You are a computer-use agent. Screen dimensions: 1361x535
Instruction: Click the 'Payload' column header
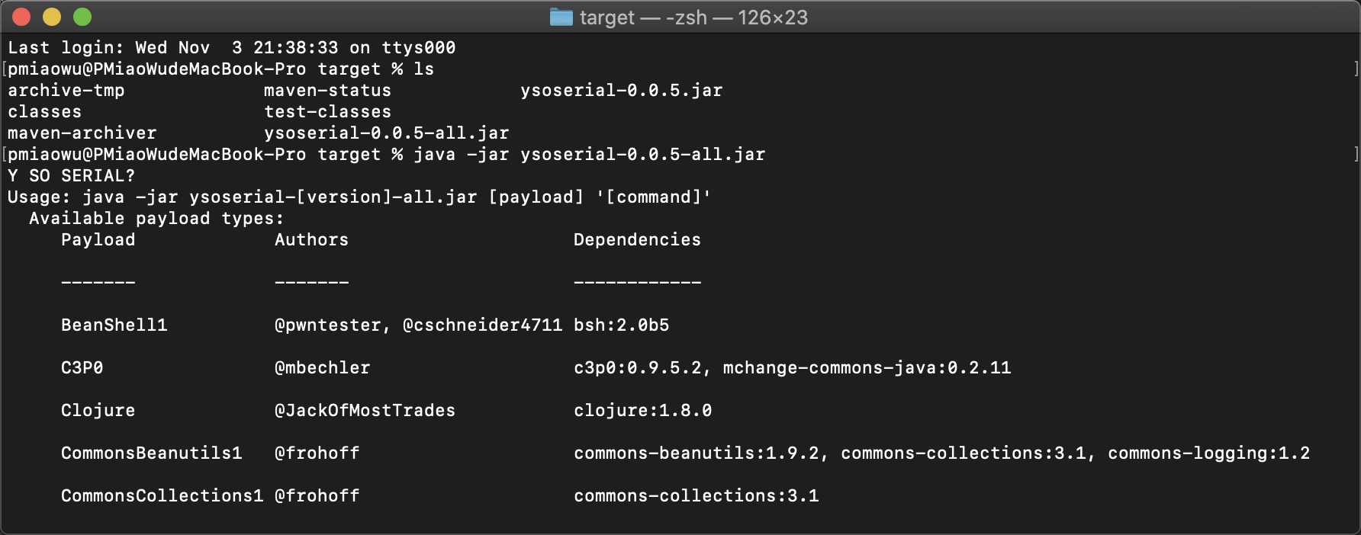[x=98, y=240]
